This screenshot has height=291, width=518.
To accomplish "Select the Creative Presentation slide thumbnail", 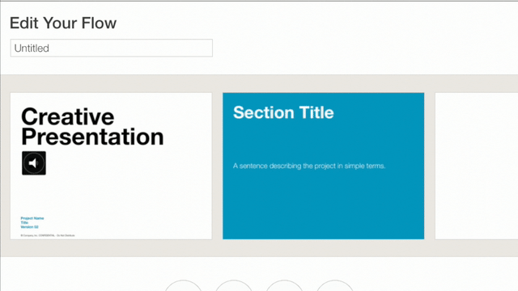I will pyautogui.click(x=111, y=166).
